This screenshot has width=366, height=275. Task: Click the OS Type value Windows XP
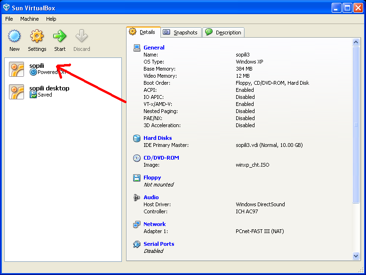(x=249, y=62)
